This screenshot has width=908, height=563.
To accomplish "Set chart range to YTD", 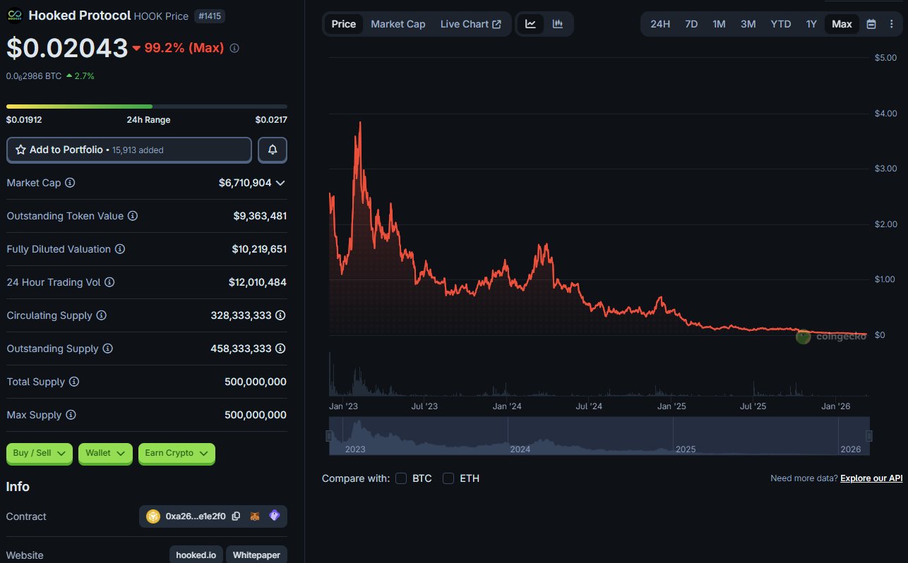I will coord(781,24).
